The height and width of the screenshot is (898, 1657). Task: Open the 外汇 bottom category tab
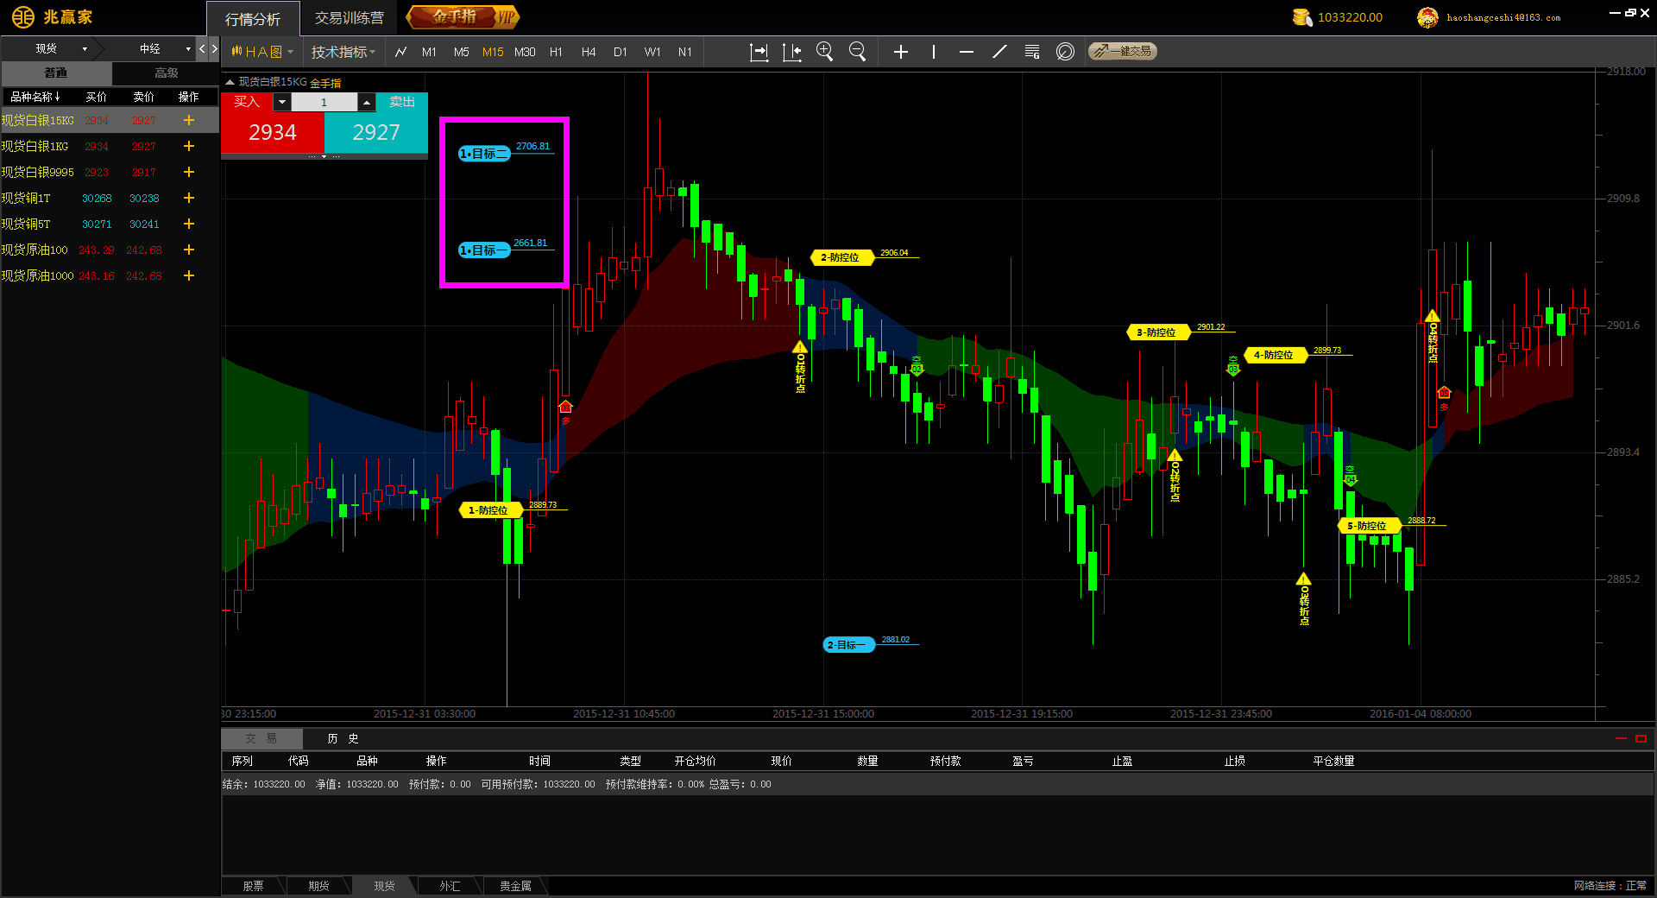pyautogui.click(x=450, y=886)
